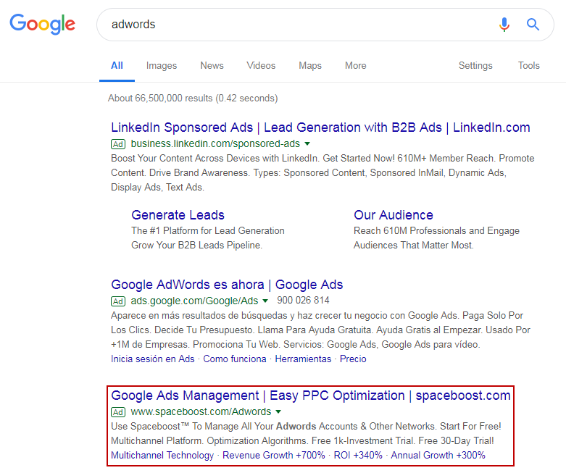Click the About 66,500,000 results text
The image size is (566, 473).
(193, 98)
